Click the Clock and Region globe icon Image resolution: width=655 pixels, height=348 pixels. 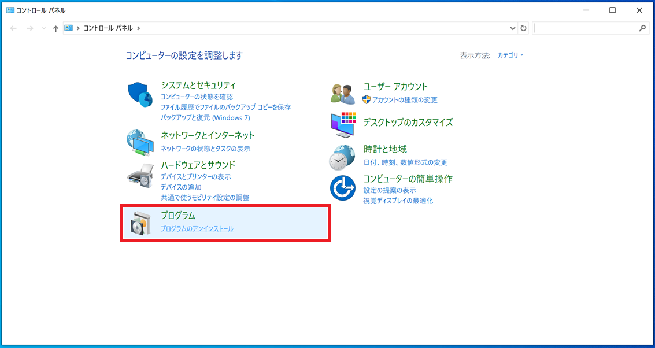342,157
